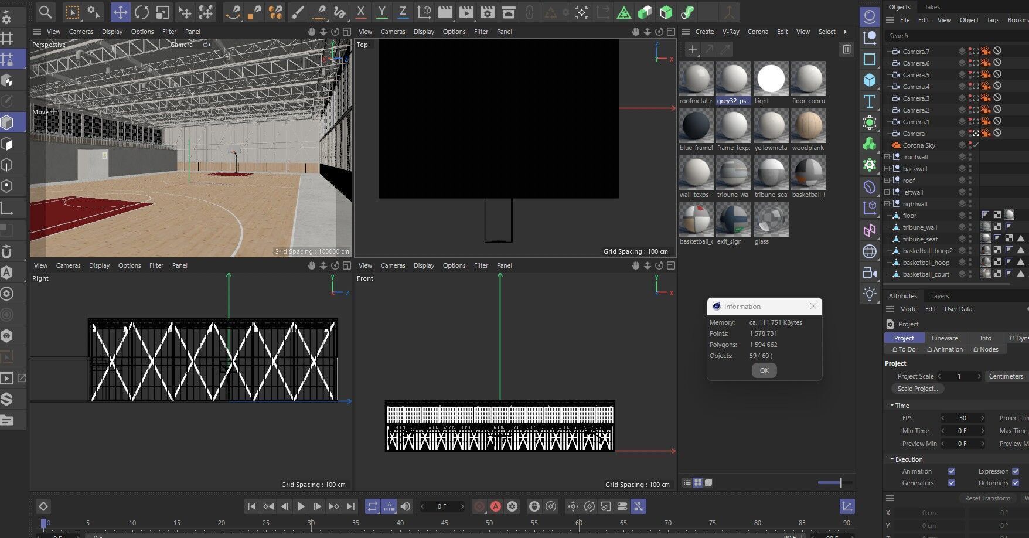
Task: Toggle sound playback speaker icon
Action: (406, 506)
